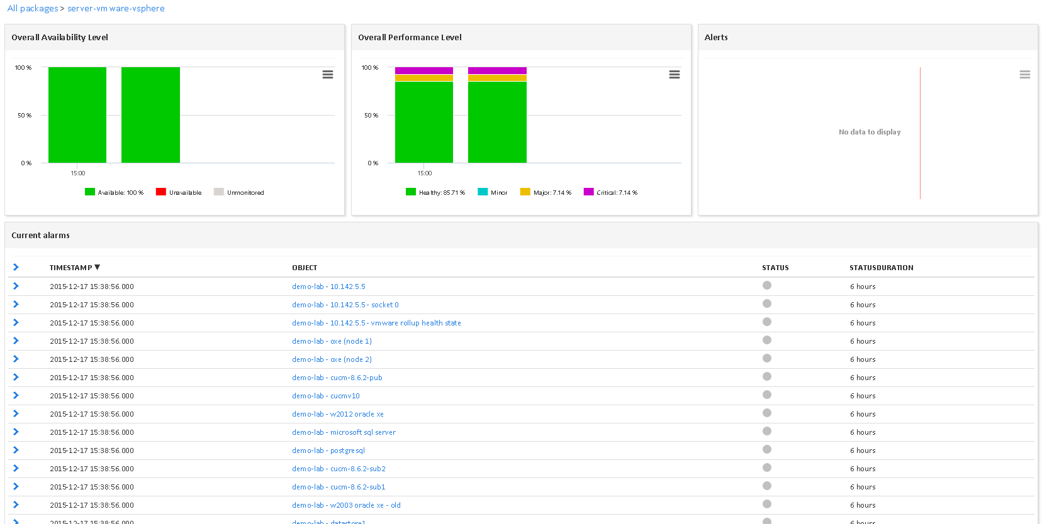
Task: Open demo-lab - cucm-8.6.2-sub1 link
Action: 339,487
